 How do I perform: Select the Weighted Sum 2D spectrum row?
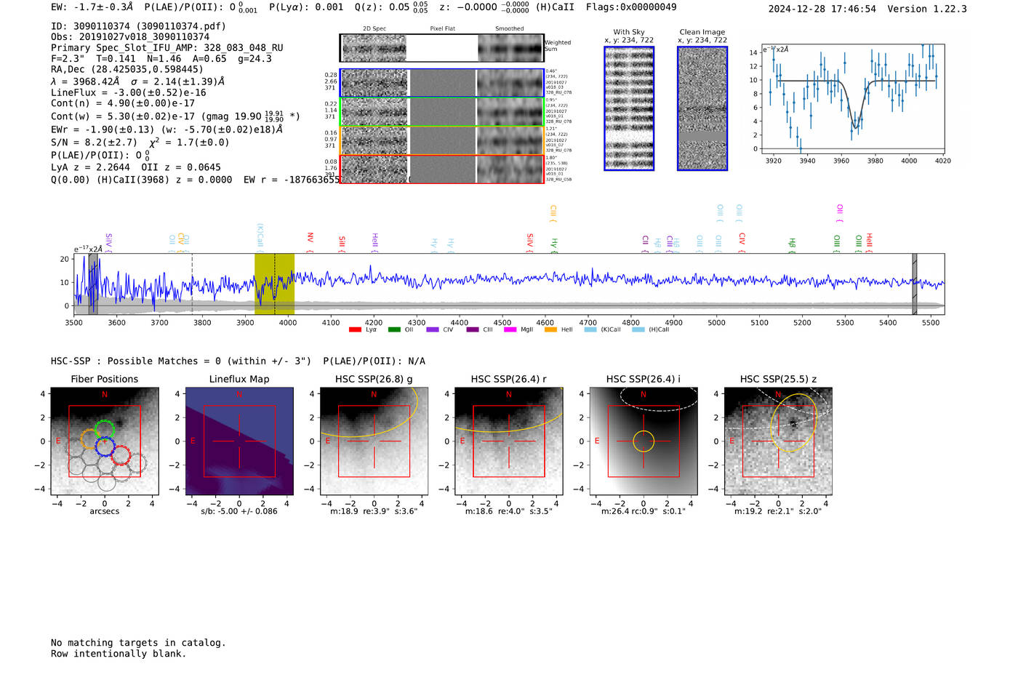(x=441, y=48)
